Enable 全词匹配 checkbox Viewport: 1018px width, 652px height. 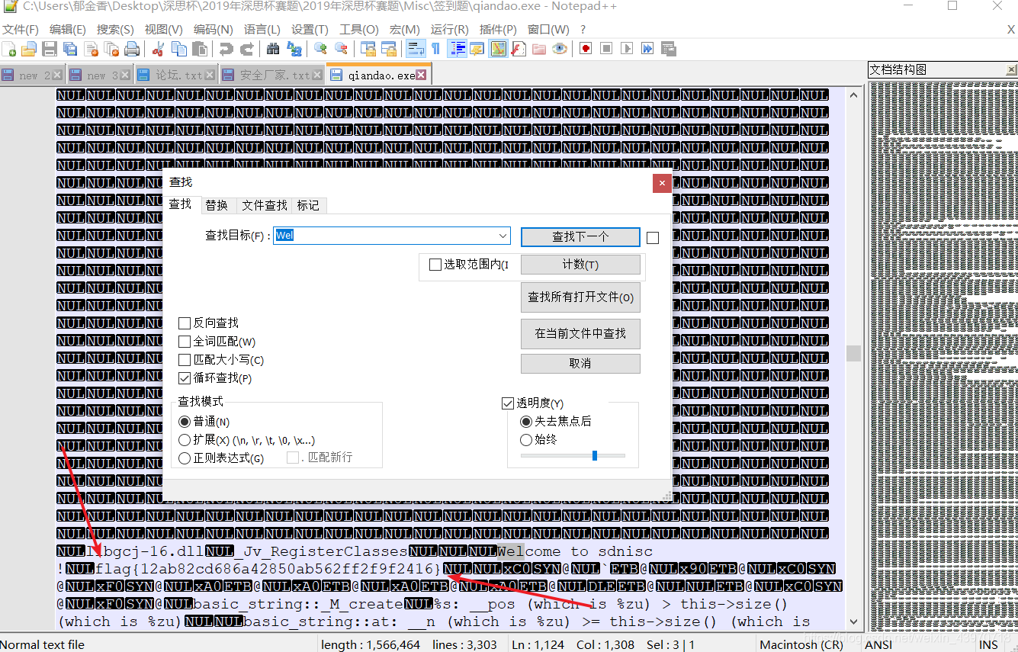point(217,342)
